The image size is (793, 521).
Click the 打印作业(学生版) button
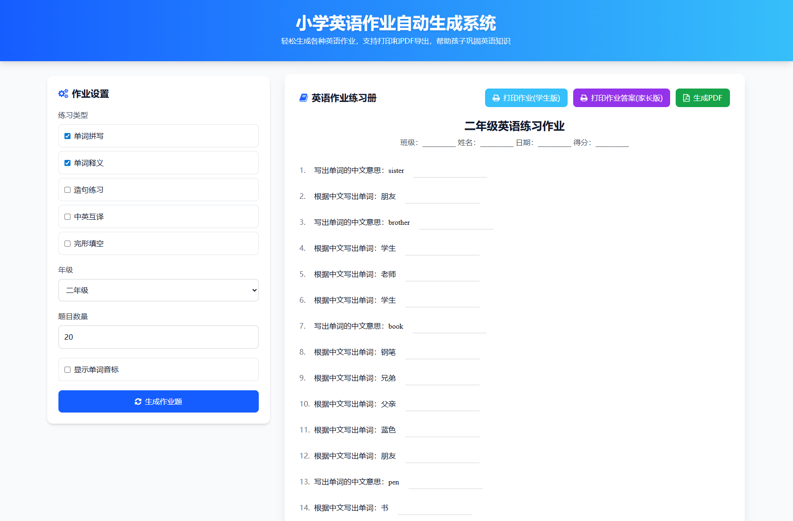tap(526, 98)
